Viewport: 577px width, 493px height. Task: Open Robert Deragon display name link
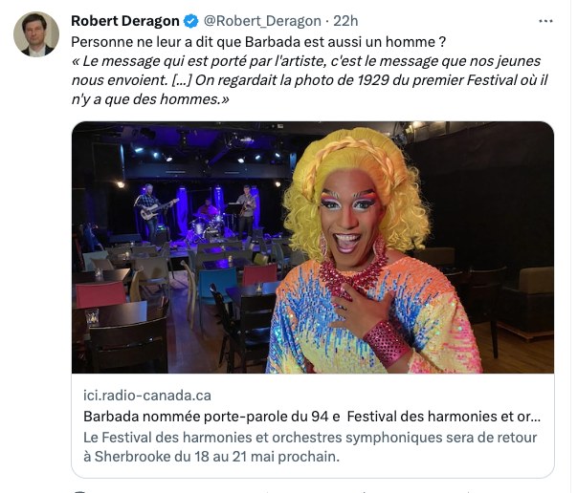125,21
